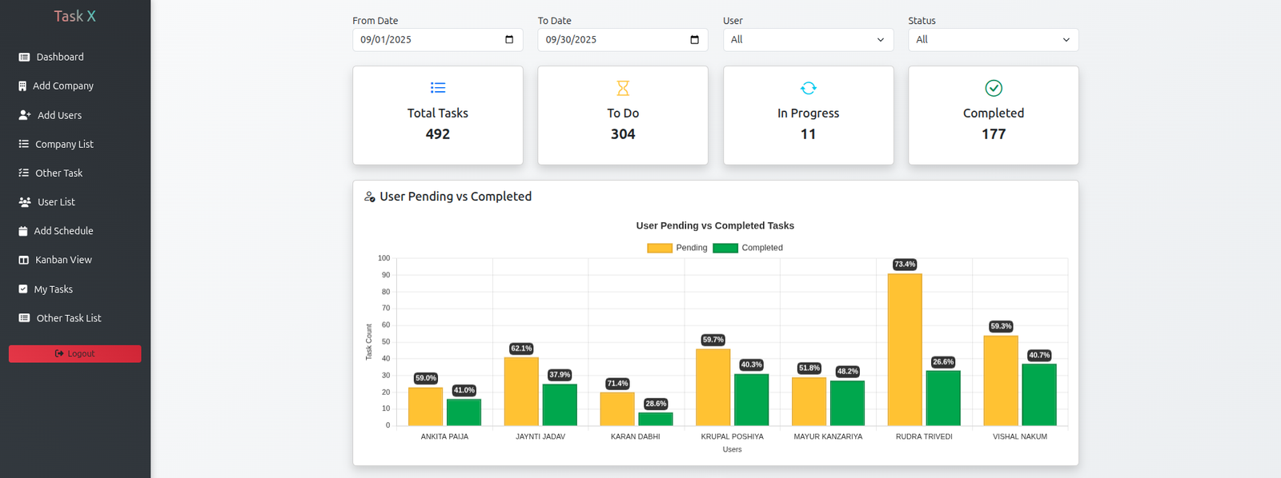Open Company List from sidebar

64,145
